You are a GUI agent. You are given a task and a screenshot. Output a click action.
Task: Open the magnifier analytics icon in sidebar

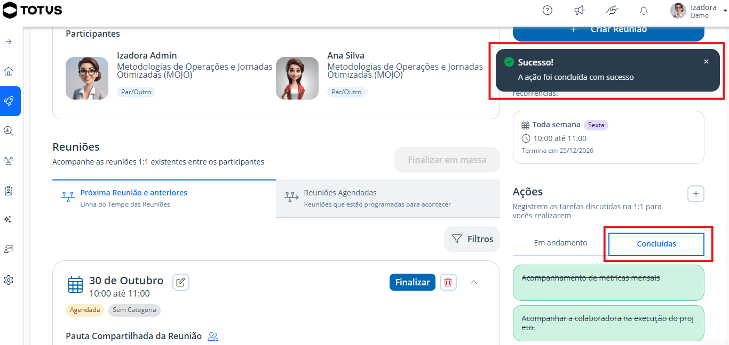tap(8, 131)
